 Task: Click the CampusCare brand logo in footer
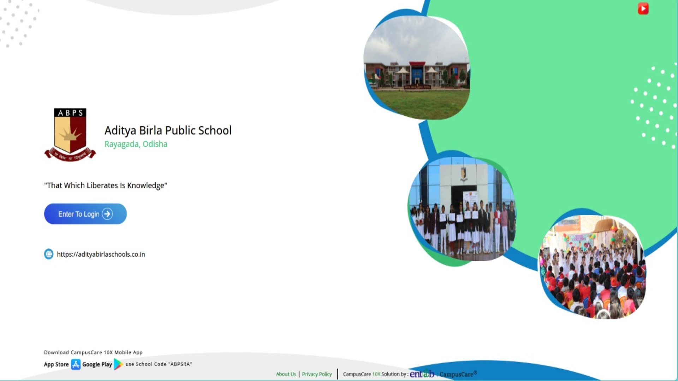point(458,374)
